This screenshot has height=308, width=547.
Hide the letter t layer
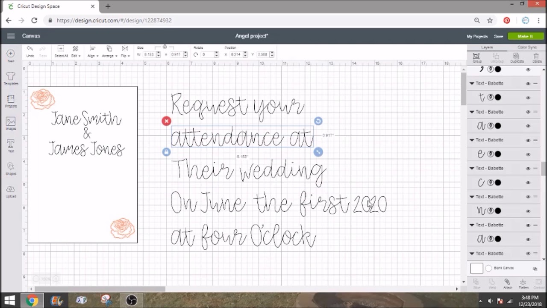pos(528,98)
